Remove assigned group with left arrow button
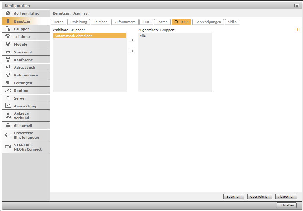 click(x=132, y=51)
